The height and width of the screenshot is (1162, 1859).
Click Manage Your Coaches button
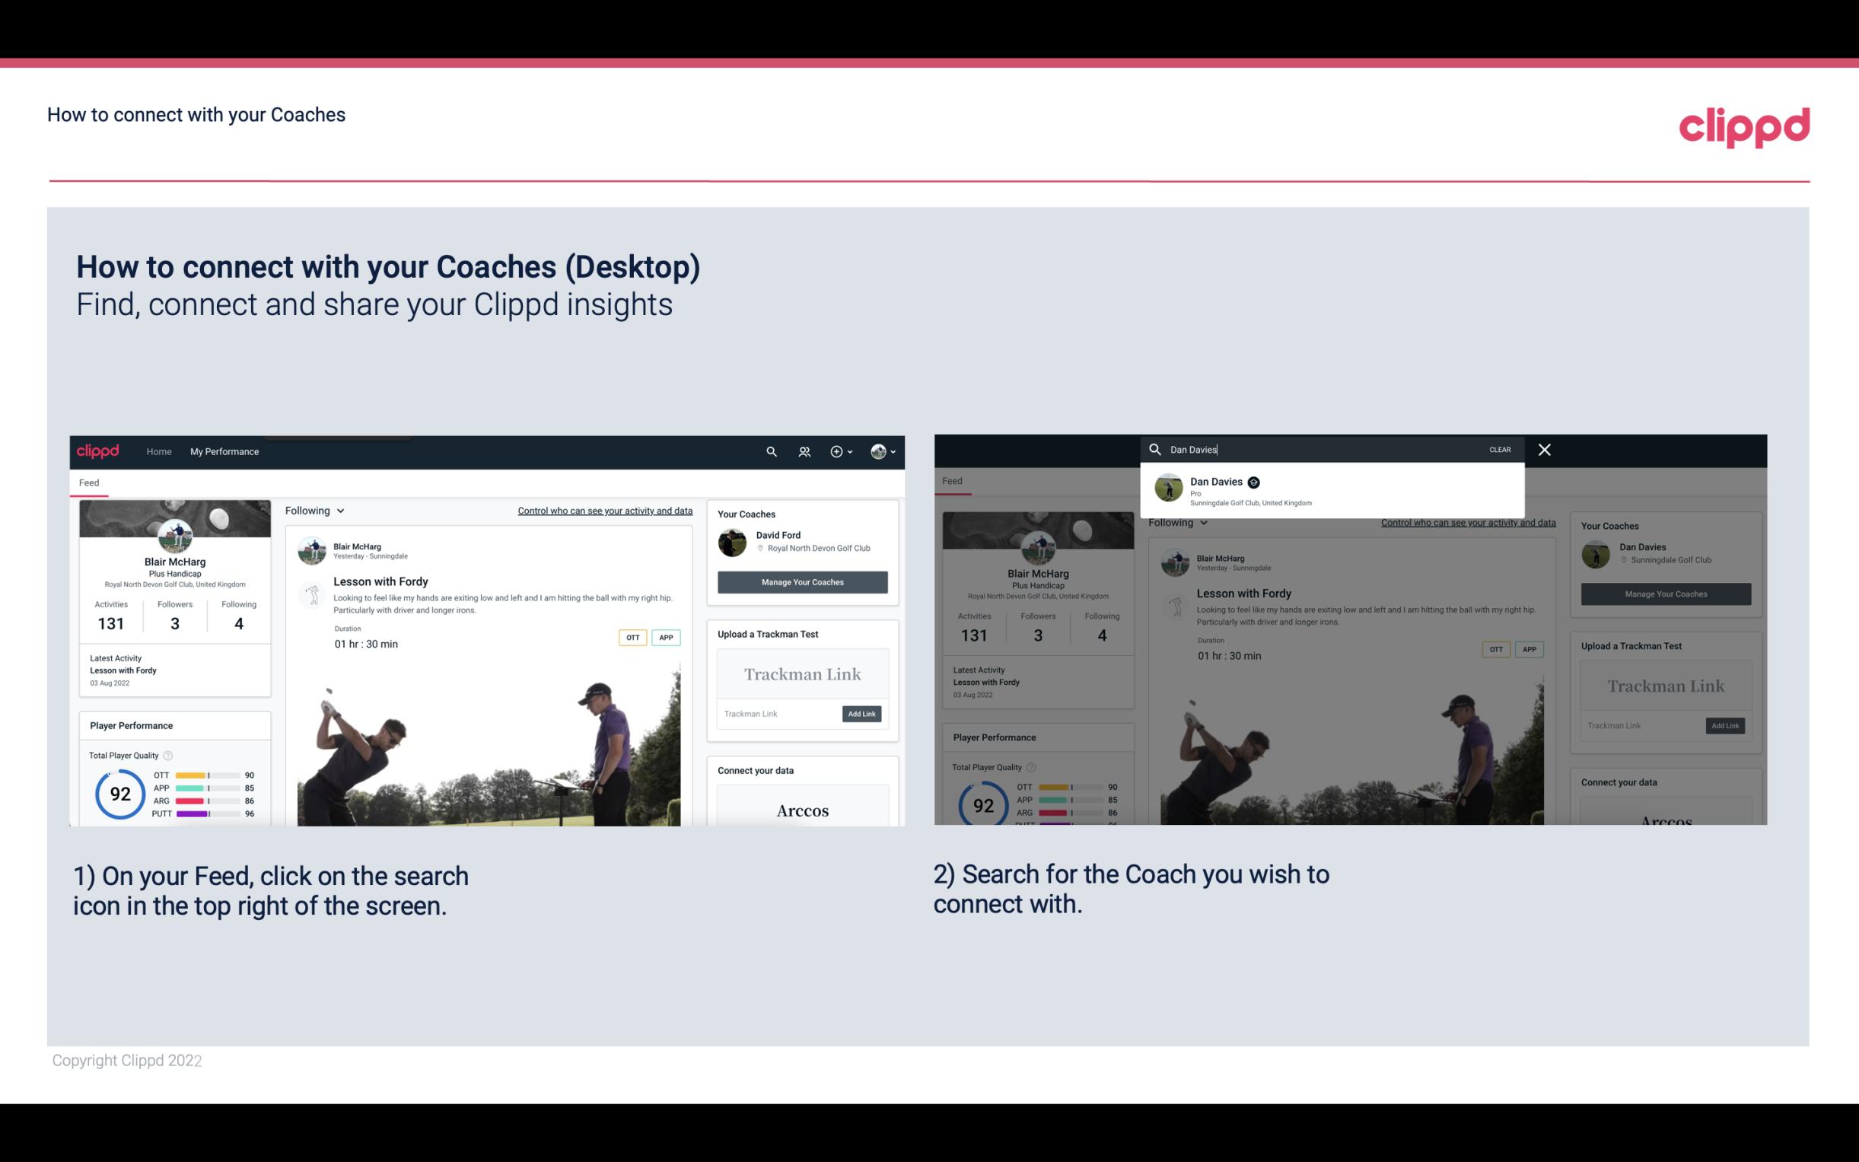click(x=802, y=582)
